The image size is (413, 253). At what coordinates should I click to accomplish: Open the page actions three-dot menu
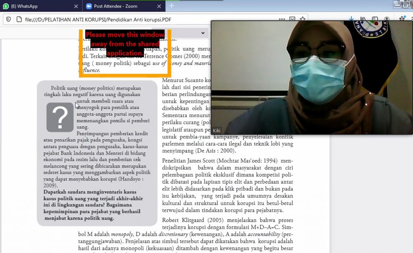[x=282, y=19]
